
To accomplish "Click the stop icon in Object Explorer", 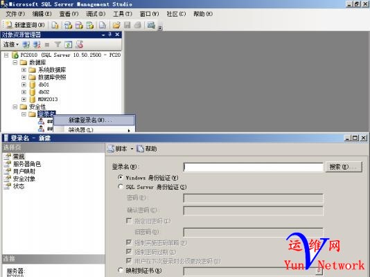I will [47, 44].
